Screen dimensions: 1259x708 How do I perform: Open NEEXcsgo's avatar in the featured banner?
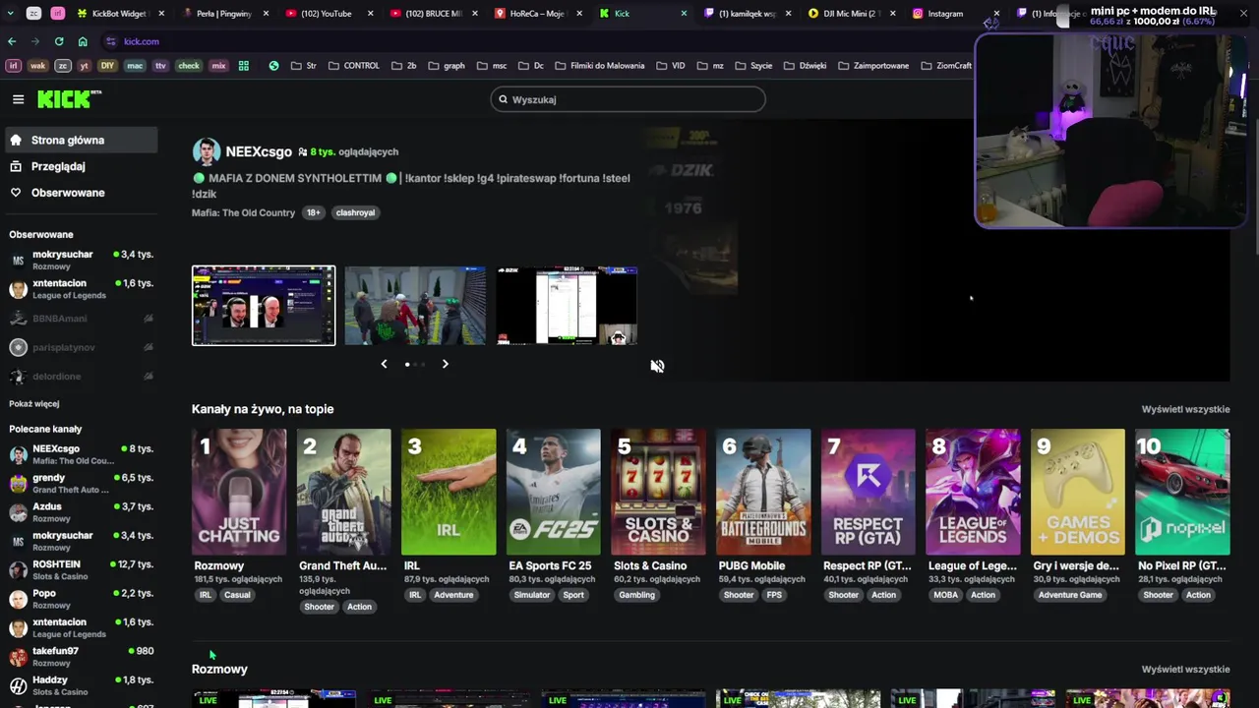206,151
